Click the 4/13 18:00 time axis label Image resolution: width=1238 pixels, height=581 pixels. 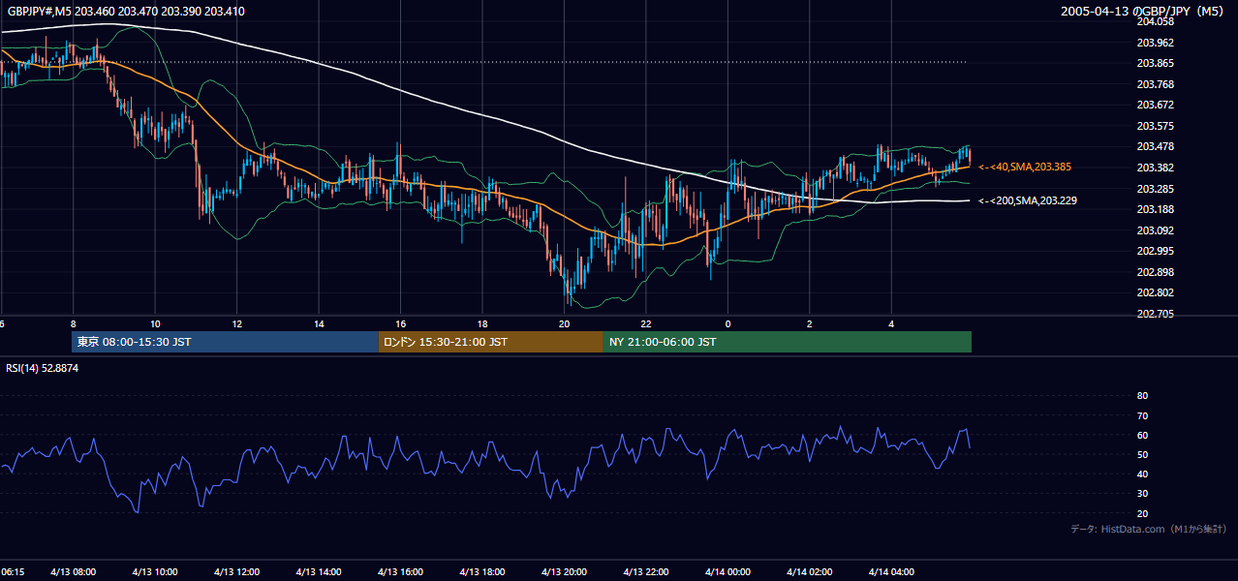point(482,572)
